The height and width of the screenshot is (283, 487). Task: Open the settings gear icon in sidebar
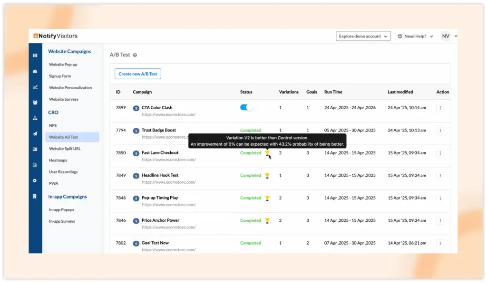click(x=35, y=180)
